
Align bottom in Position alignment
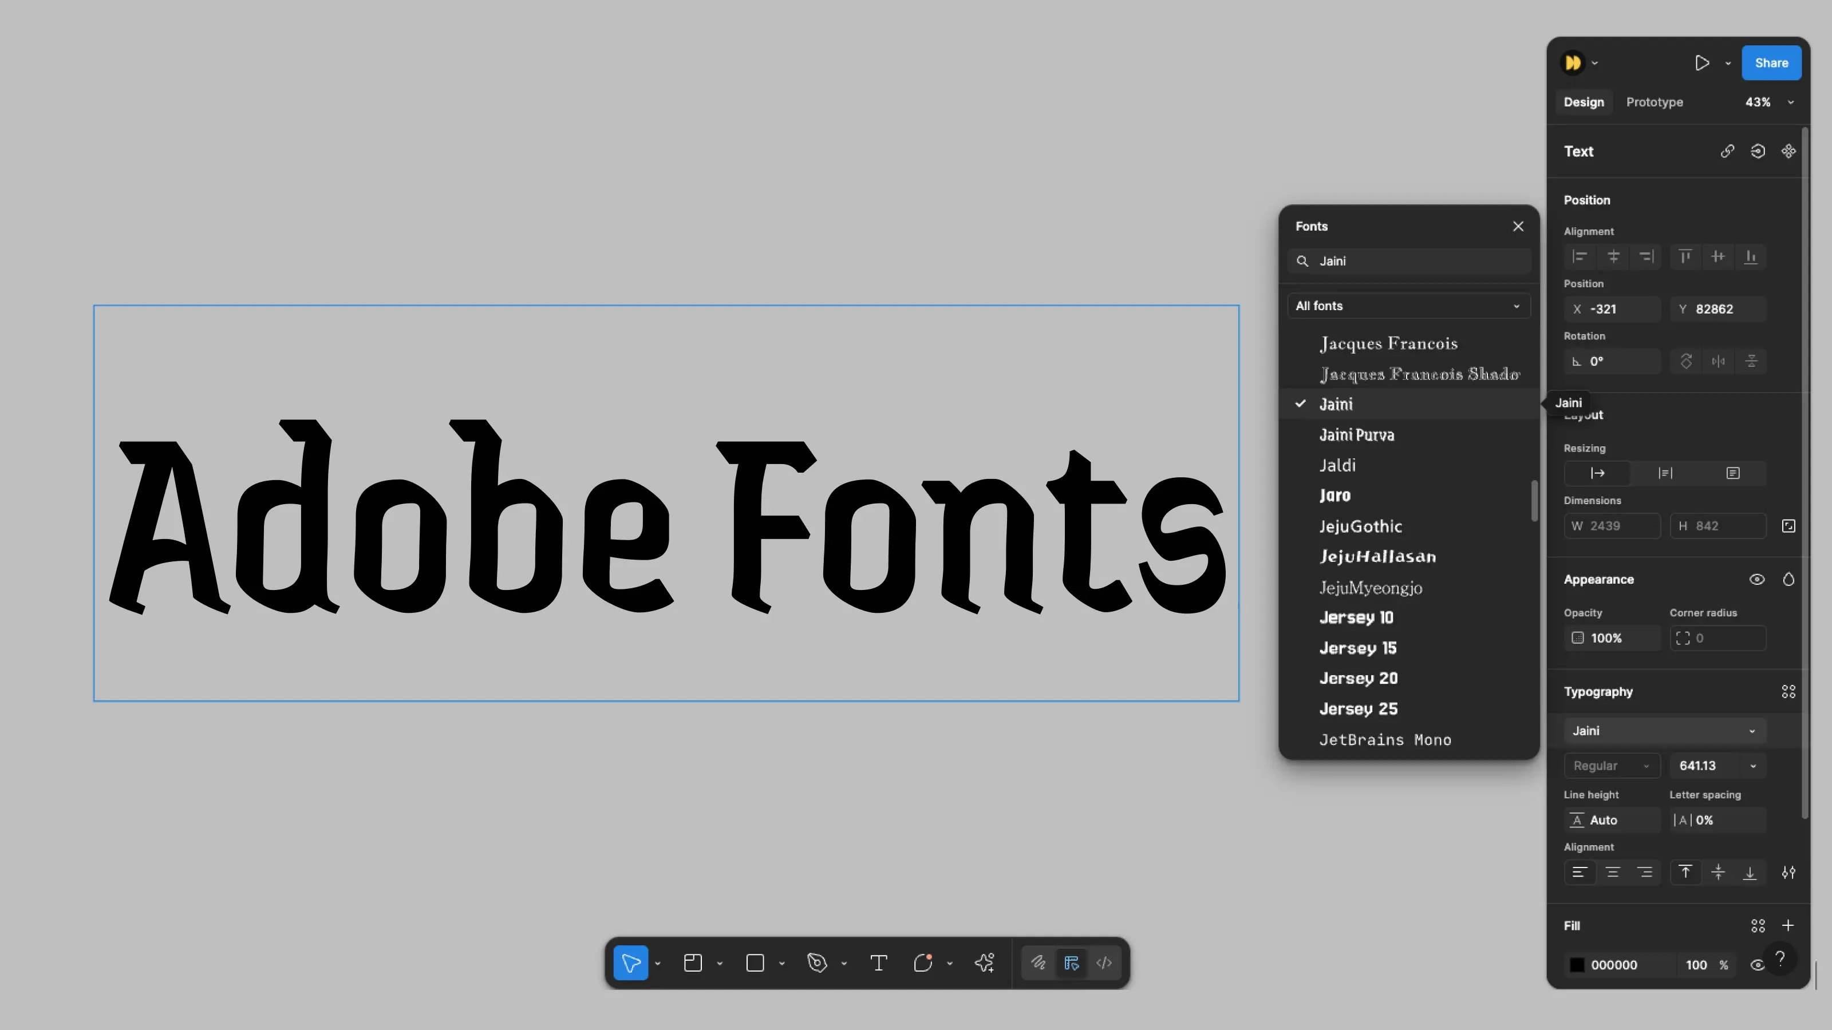pos(1751,256)
